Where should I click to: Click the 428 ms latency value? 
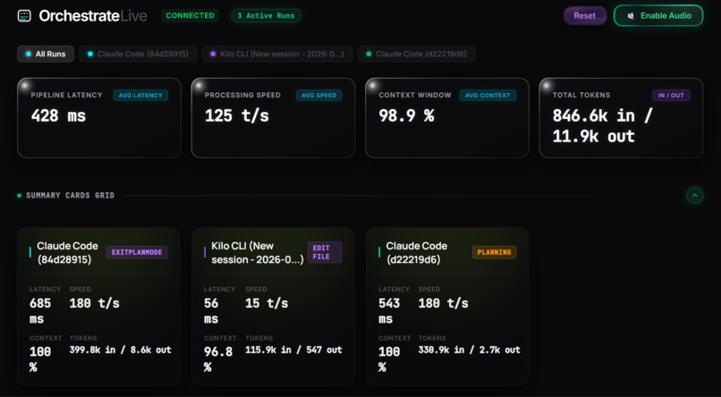[x=58, y=116]
